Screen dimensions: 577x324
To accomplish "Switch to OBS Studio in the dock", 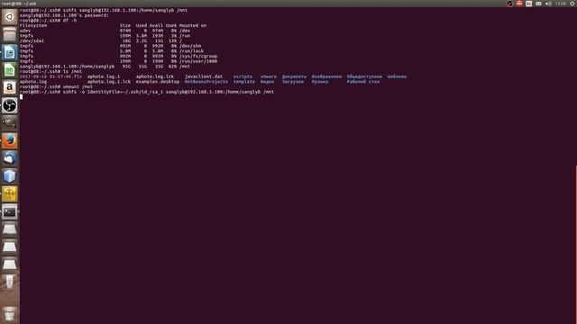I will [x=10, y=106].
